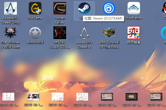
Task: Open ARK Survival Of The Fittest
Action: pyautogui.click(x=109, y=33)
